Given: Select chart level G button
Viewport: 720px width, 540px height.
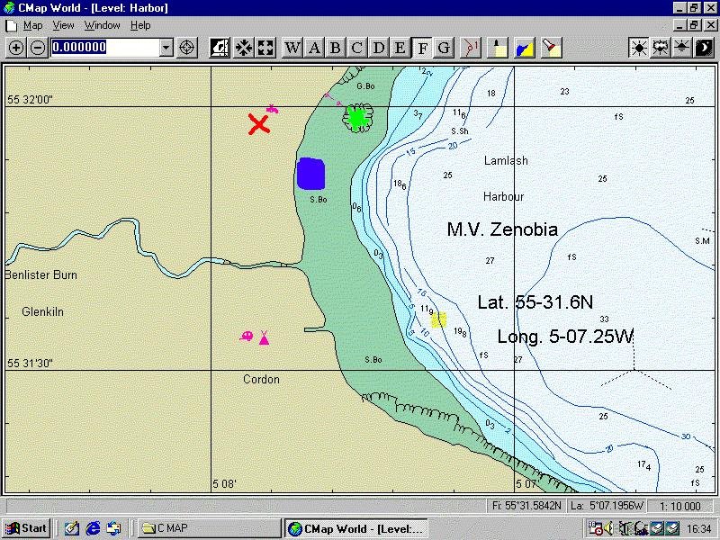Looking at the screenshot, I should pos(444,48).
